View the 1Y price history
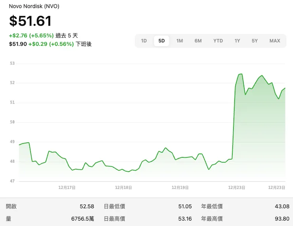This screenshot has height=226, width=293. 237,41
